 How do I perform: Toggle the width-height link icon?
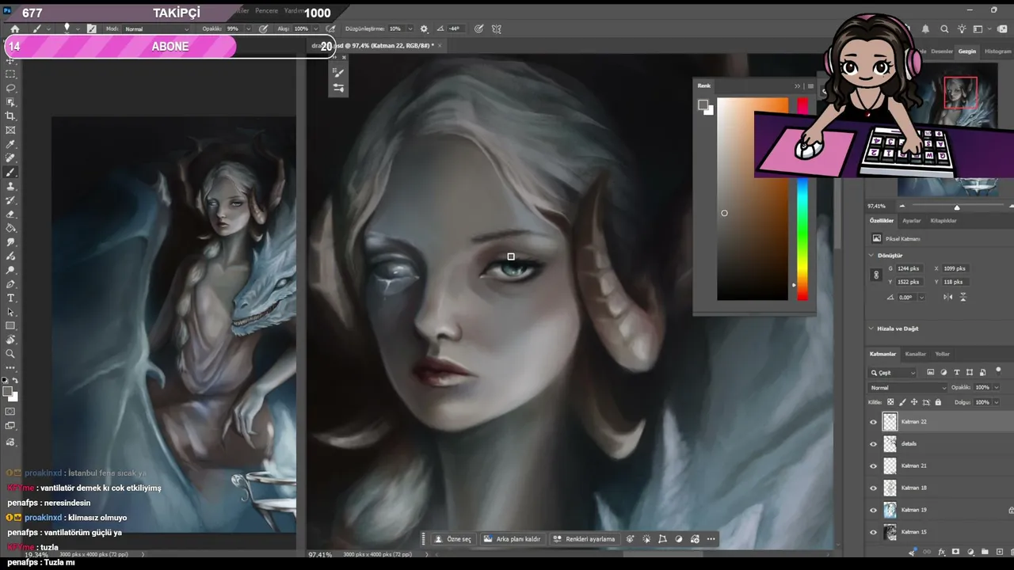click(x=876, y=275)
